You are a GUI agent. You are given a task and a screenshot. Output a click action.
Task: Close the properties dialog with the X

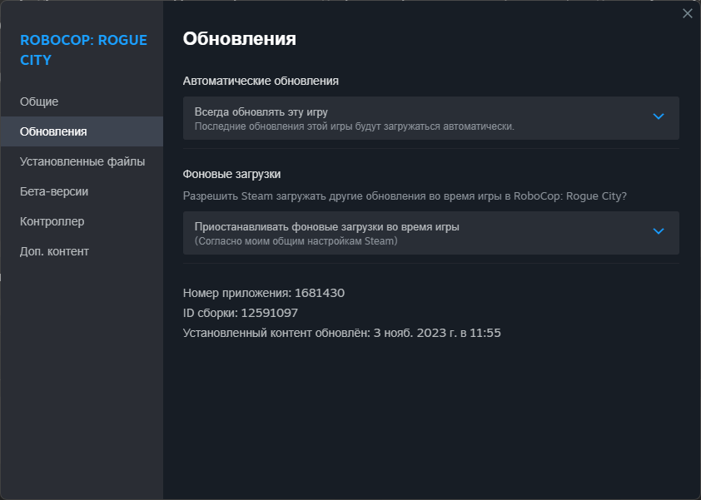[687, 13]
